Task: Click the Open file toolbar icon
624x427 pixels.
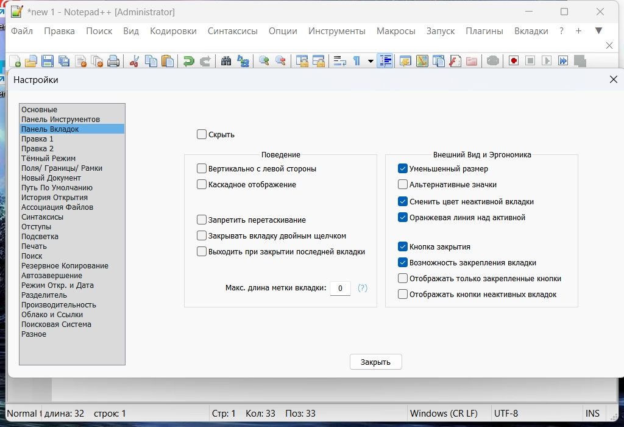Action: [30, 61]
